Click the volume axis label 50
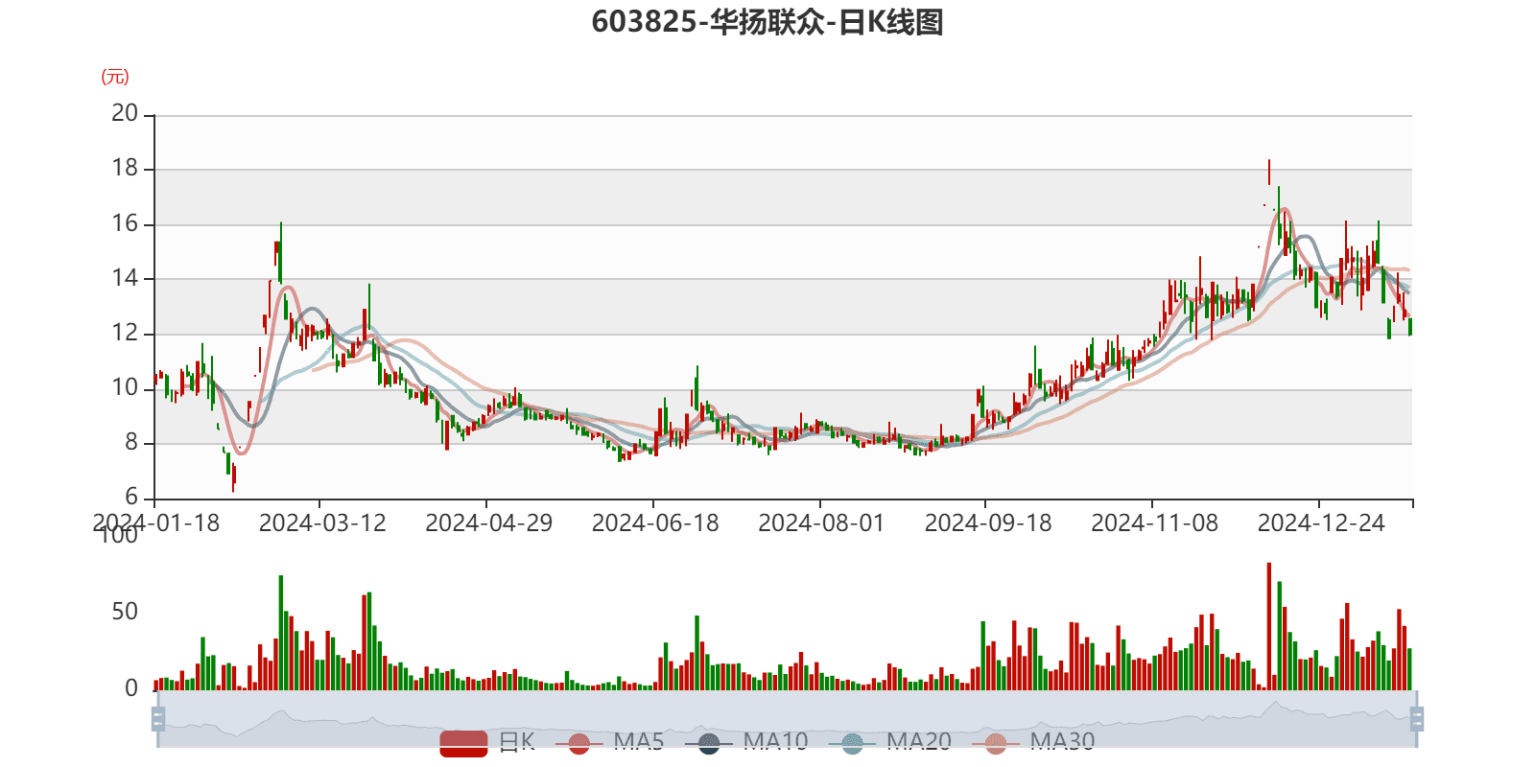1535x767 pixels. pyautogui.click(x=125, y=612)
